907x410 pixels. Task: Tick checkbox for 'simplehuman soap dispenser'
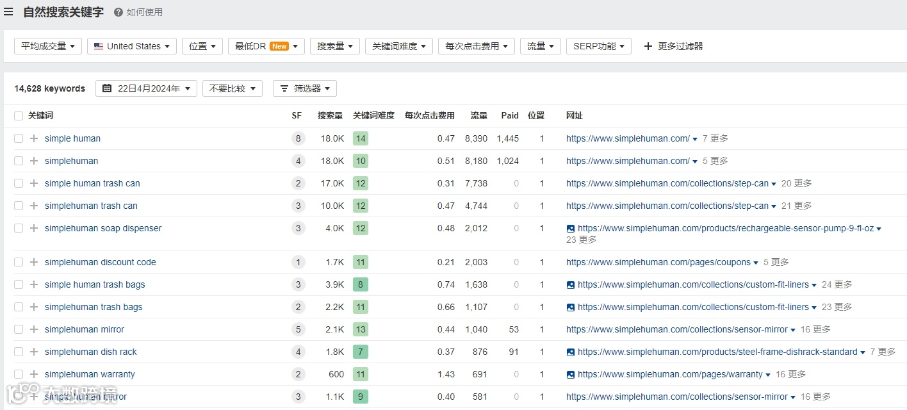click(19, 228)
